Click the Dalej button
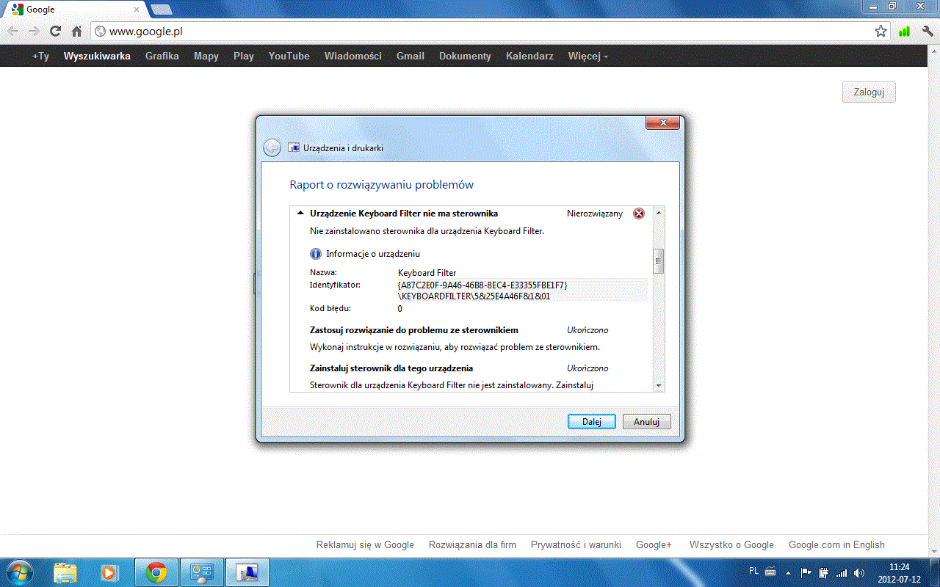Screen dimensions: 940x587 click(592, 422)
